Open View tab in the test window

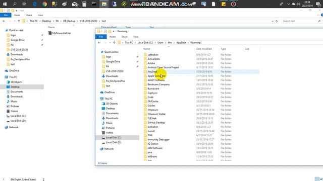[x=40, y=15]
